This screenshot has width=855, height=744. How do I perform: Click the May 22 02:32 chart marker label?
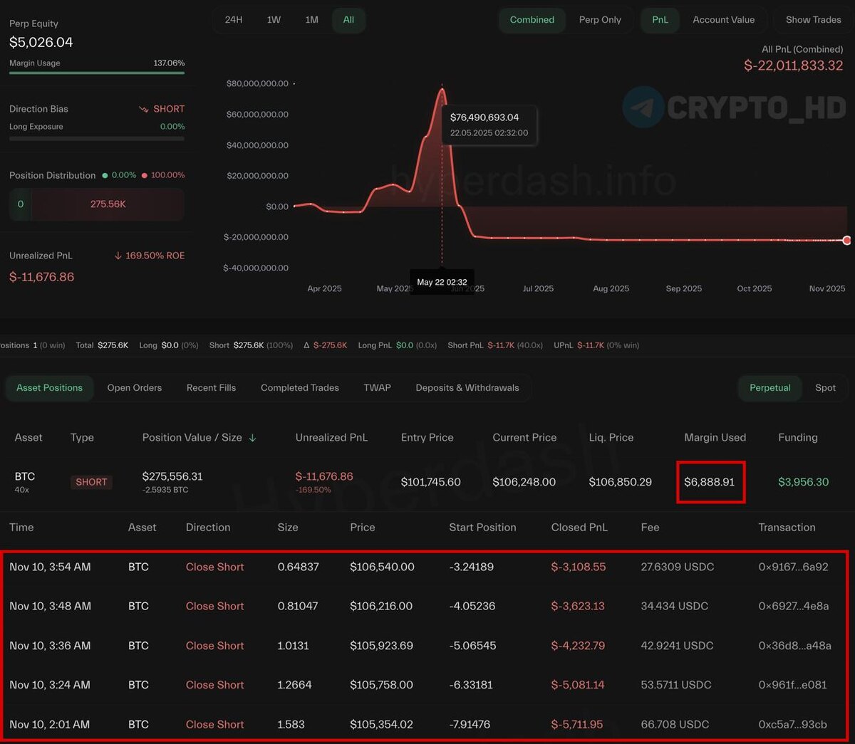click(442, 282)
